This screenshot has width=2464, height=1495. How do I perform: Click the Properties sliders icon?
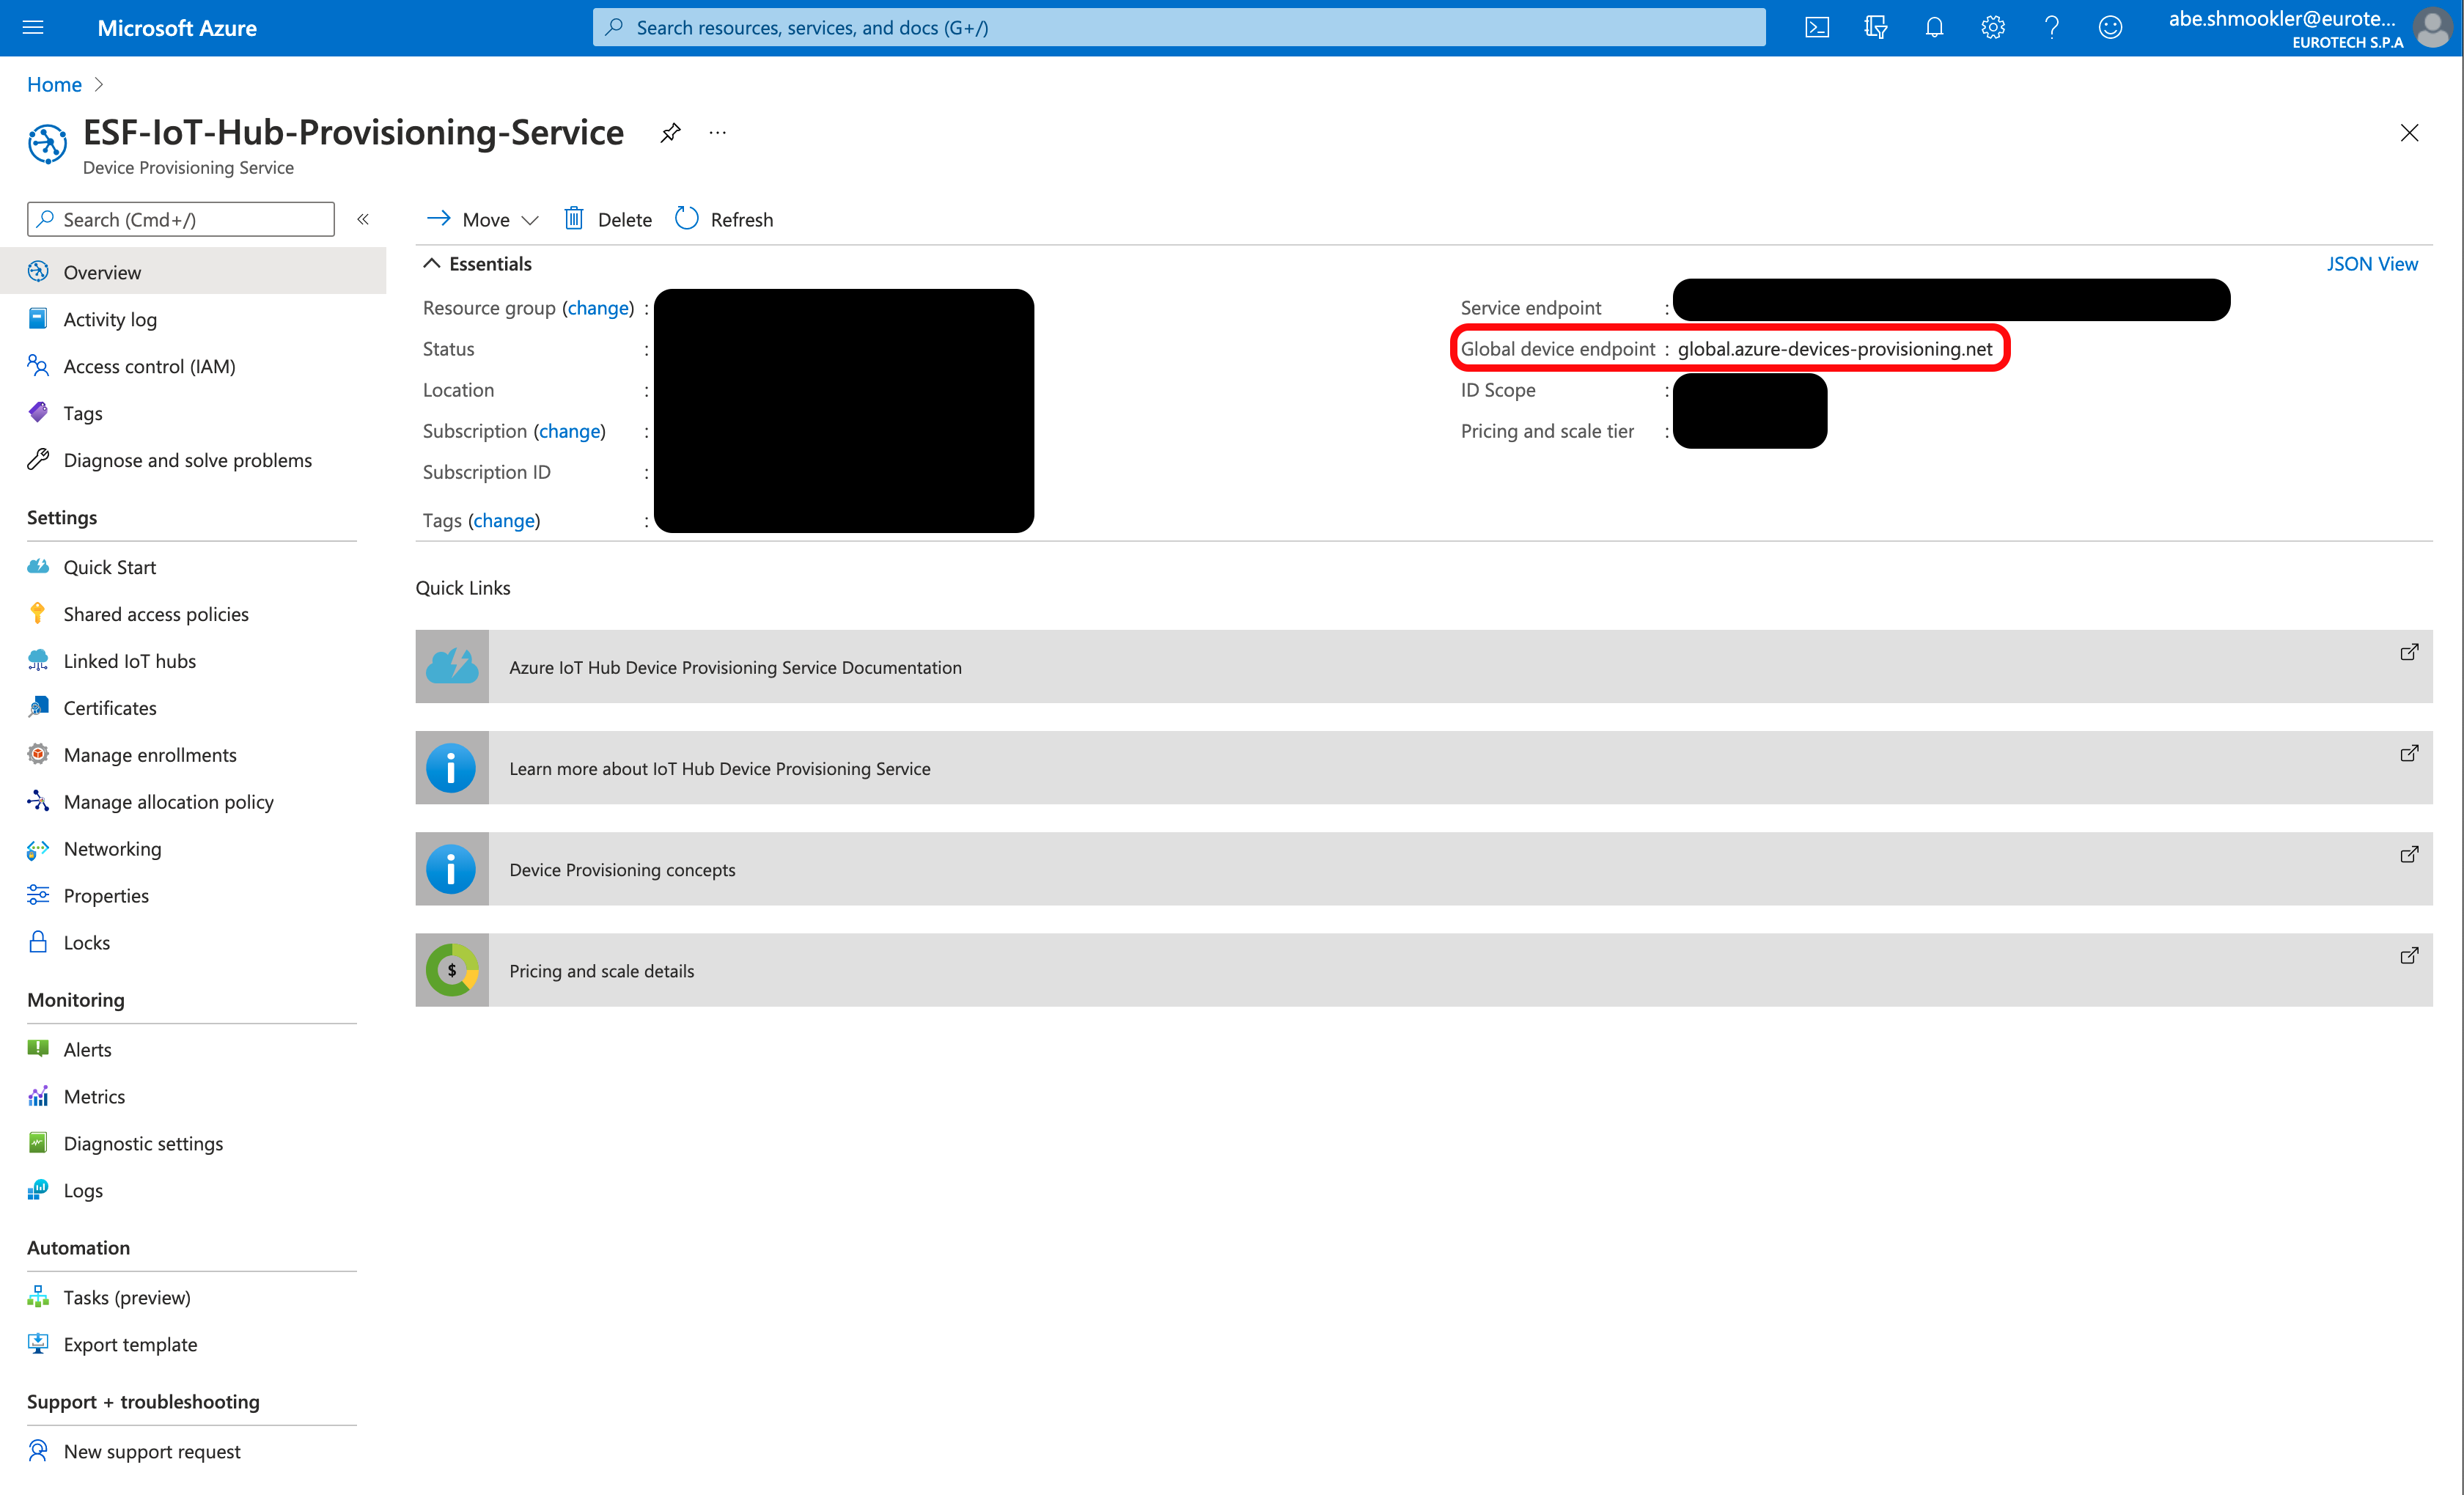[38, 895]
